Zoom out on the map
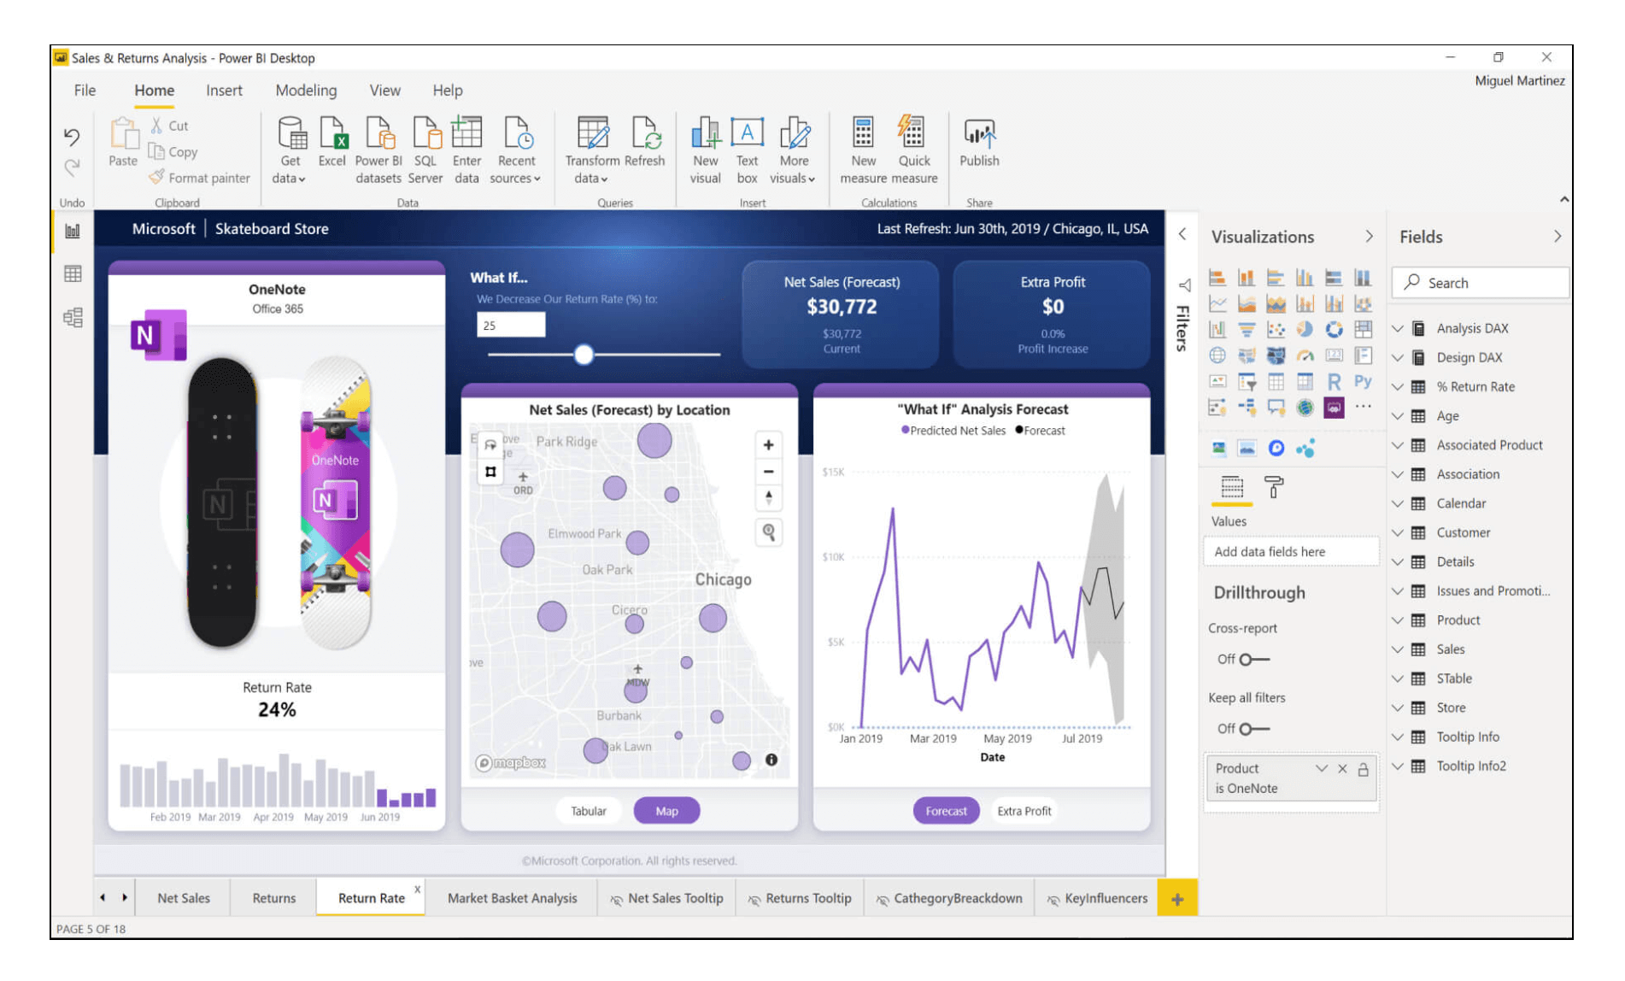The width and height of the screenshot is (1625, 981). (768, 472)
